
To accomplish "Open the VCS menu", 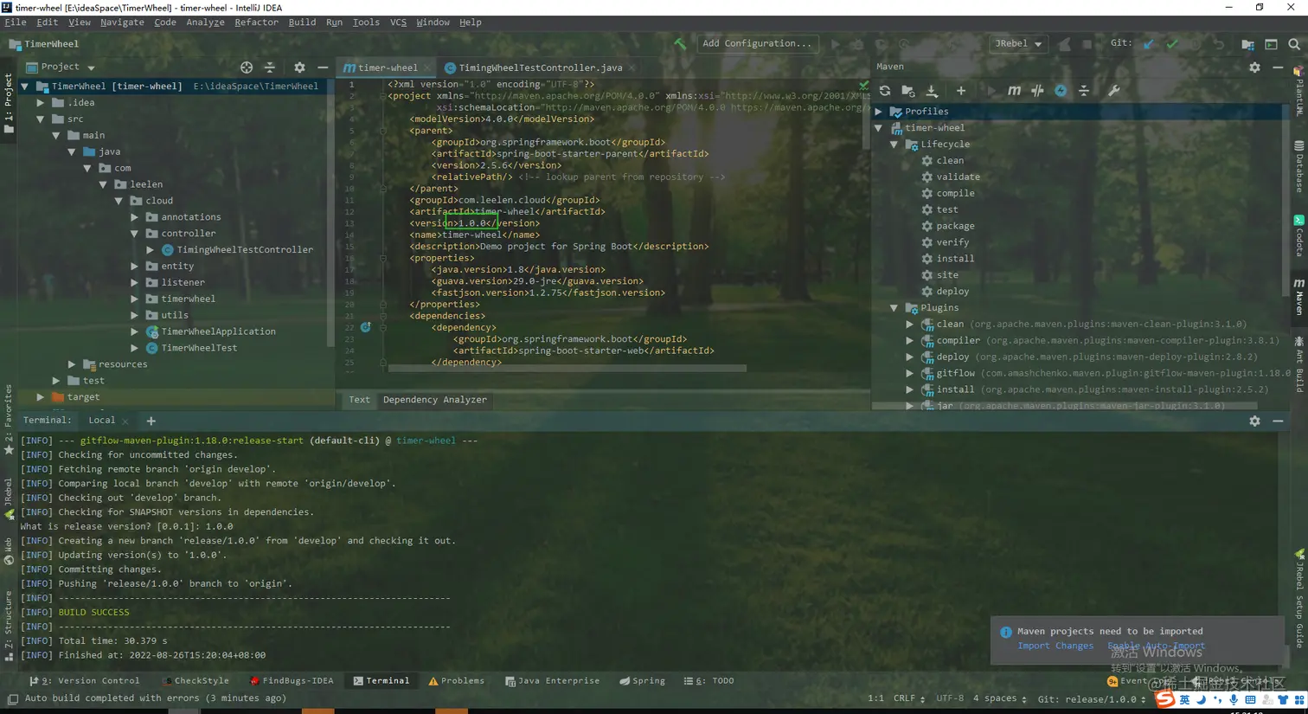I will [398, 23].
